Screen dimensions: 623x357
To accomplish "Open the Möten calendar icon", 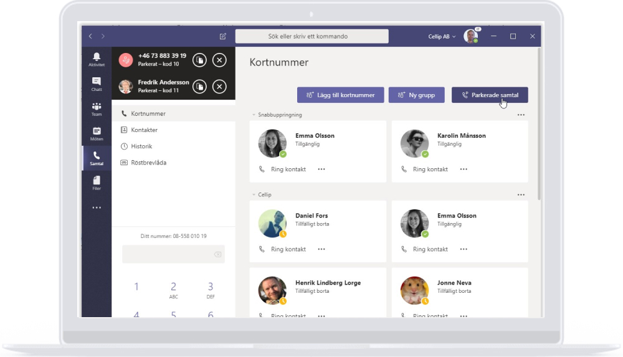I will coord(96,133).
